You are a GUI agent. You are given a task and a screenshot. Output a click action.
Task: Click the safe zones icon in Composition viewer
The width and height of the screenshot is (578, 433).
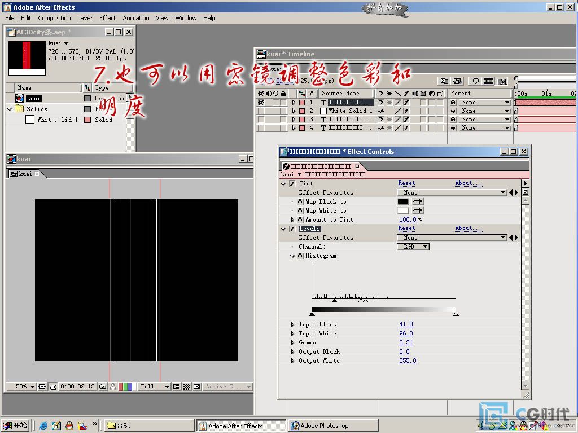42,387
